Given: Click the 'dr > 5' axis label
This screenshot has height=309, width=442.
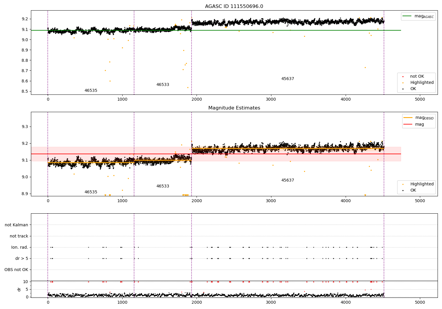Looking at the screenshot, I should click(22, 259).
